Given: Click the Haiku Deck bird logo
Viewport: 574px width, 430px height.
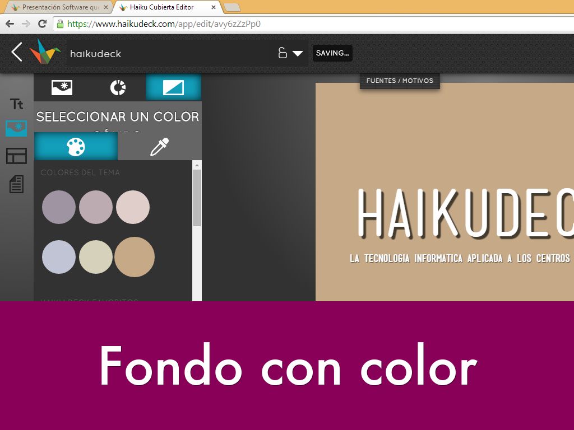Looking at the screenshot, I should point(45,52).
